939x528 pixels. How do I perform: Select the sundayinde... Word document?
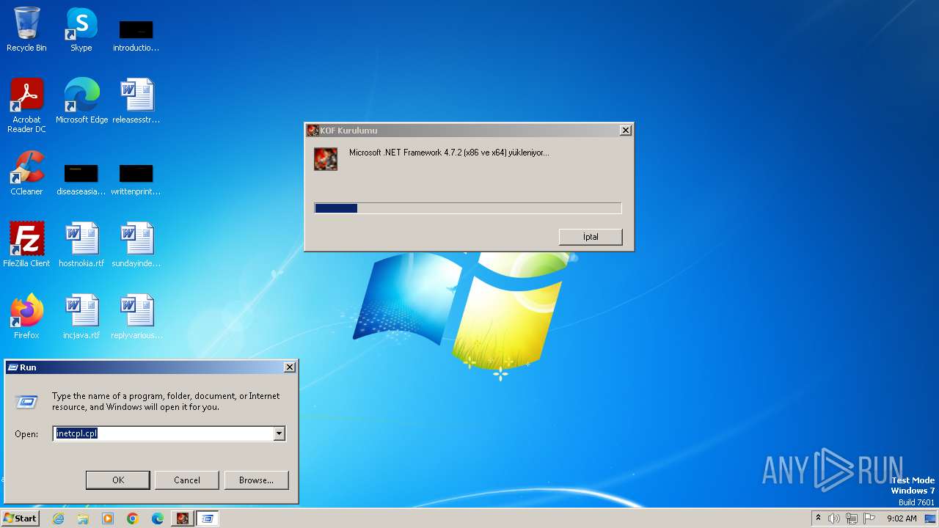click(x=136, y=245)
